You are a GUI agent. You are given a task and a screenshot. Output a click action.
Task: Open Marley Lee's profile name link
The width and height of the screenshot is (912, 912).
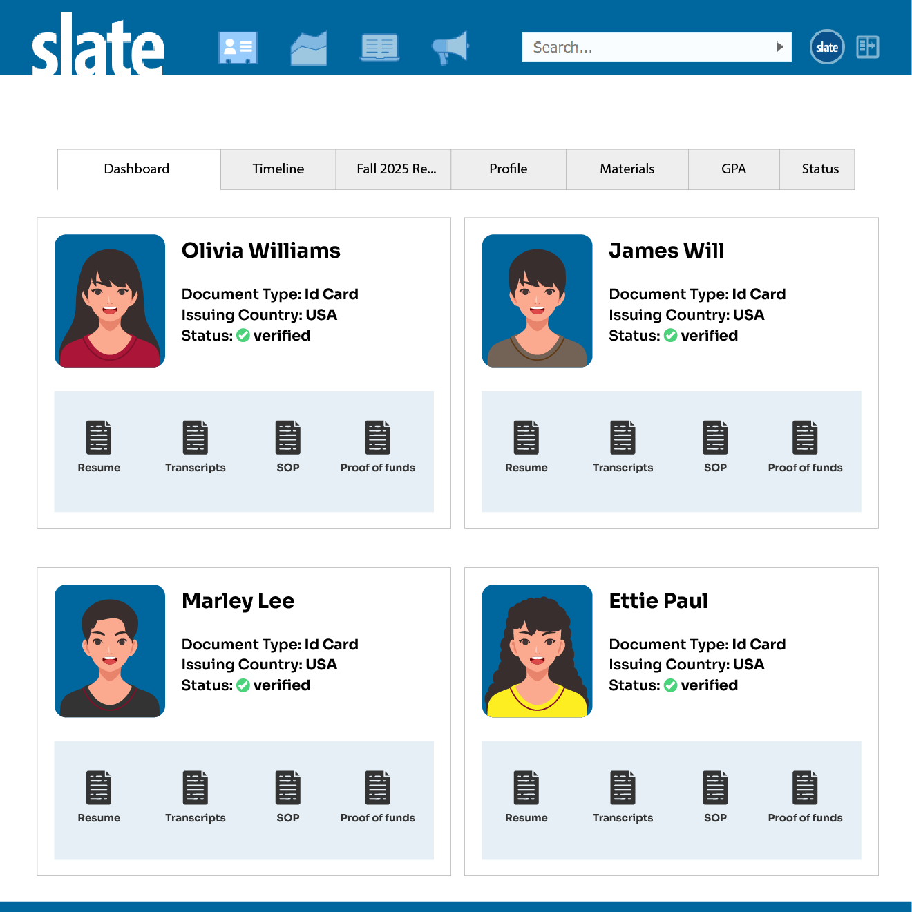click(238, 601)
